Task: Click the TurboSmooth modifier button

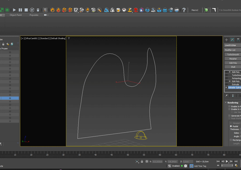Action: tap(233, 55)
